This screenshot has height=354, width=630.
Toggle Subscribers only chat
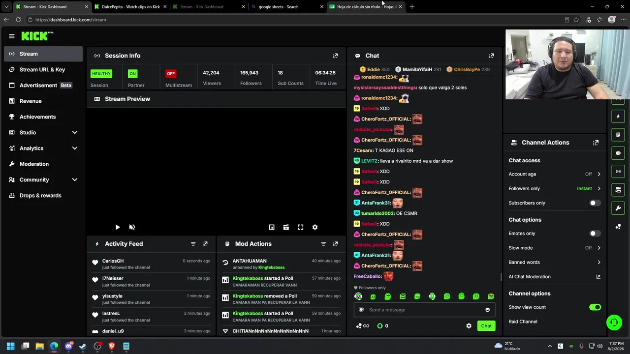[595, 203]
